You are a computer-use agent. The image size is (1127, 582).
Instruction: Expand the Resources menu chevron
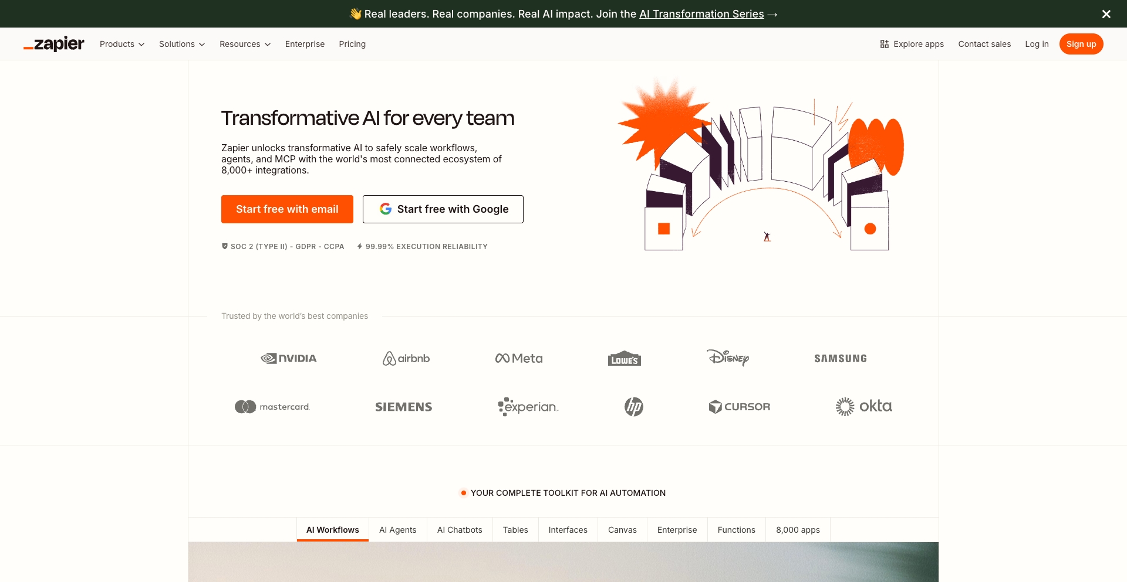(268, 44)
